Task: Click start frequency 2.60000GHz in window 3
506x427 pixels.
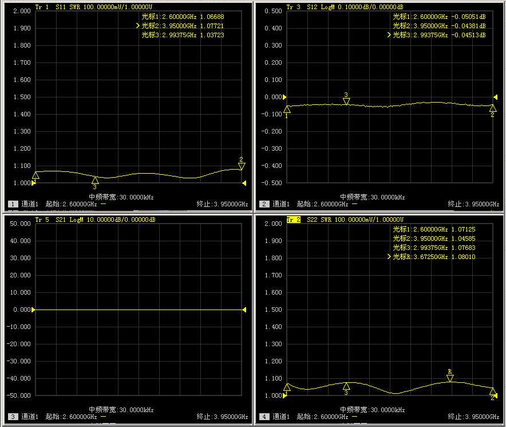Action: [x=72, y=417]
